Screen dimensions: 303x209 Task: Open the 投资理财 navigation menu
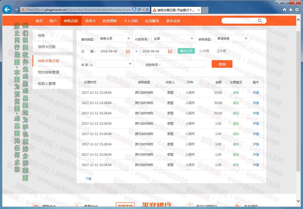pyautogui.click(x=110, y=21)
